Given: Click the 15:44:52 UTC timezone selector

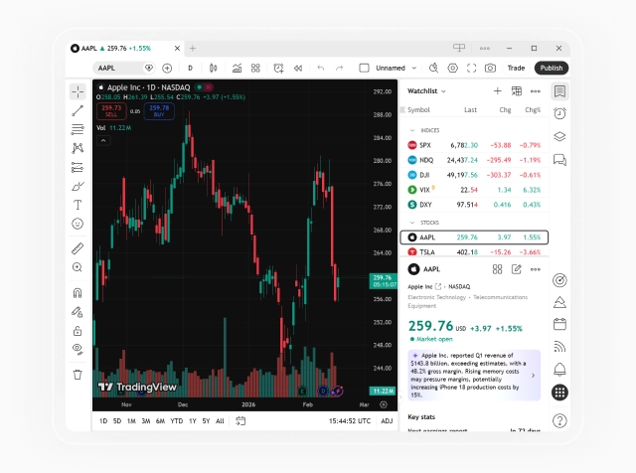Looking at the screenshot, I should [x=350, y=421].
